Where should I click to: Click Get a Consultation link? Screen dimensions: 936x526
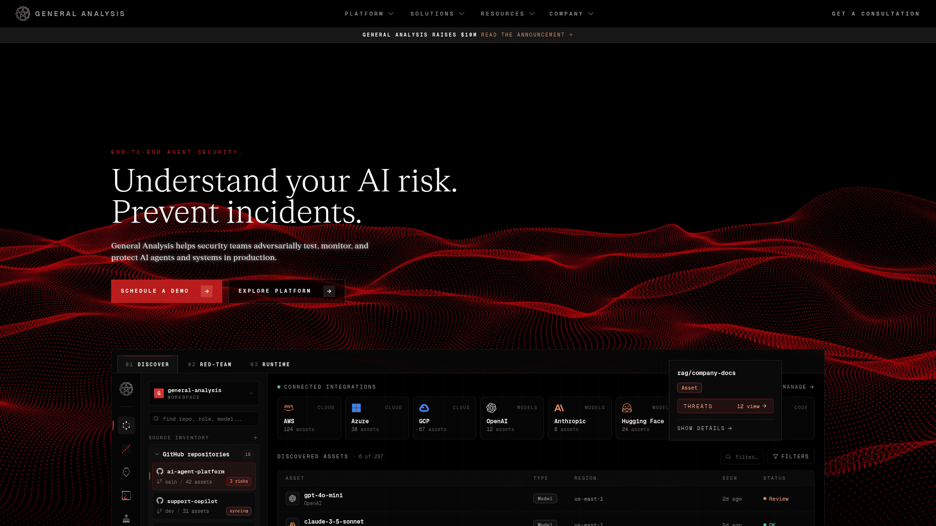pos(876,14)
